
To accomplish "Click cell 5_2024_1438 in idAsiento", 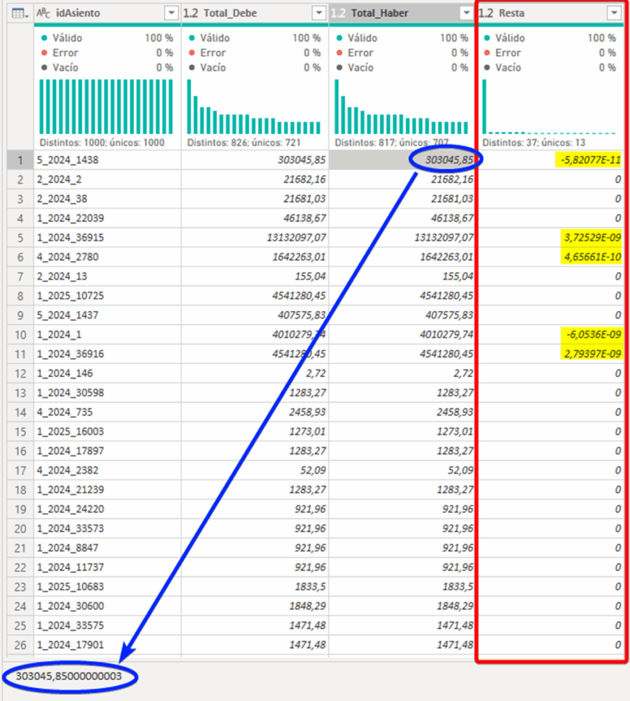I will (107, 160).
